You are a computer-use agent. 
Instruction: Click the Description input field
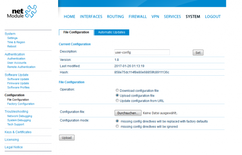tap(142, 52)
